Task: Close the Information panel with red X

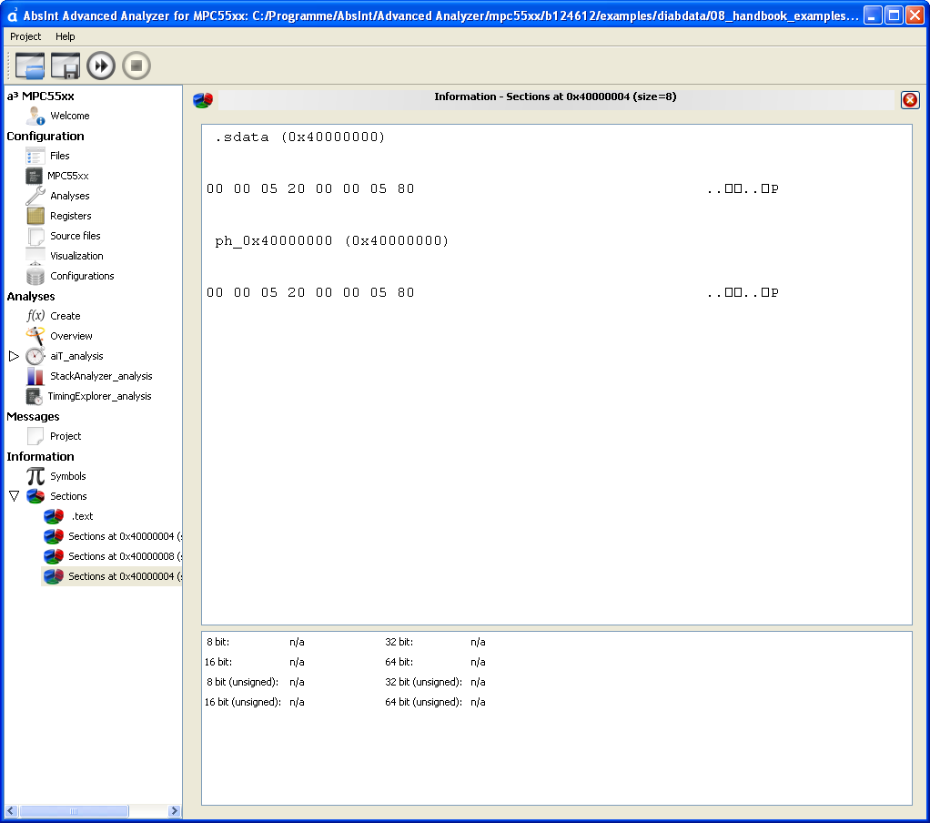Action: 909,99
